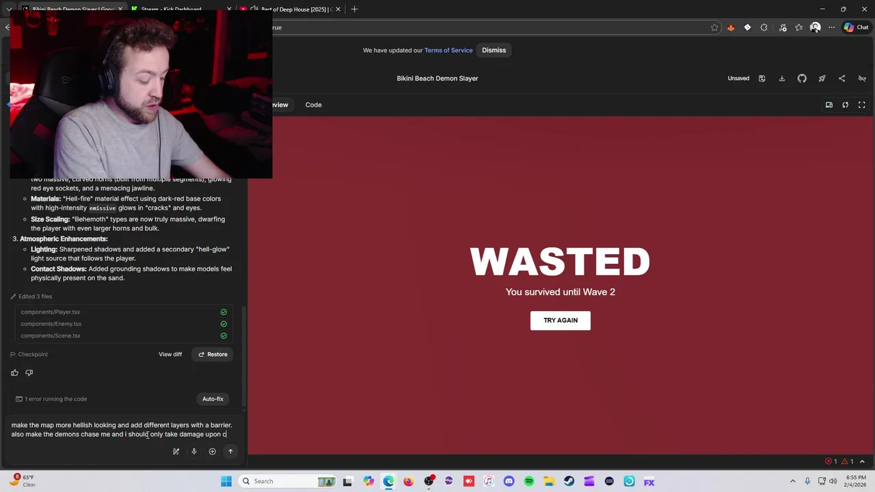Open the browser Settings and more menu
This screenshot has height=492, width=875.
(831, 27)
